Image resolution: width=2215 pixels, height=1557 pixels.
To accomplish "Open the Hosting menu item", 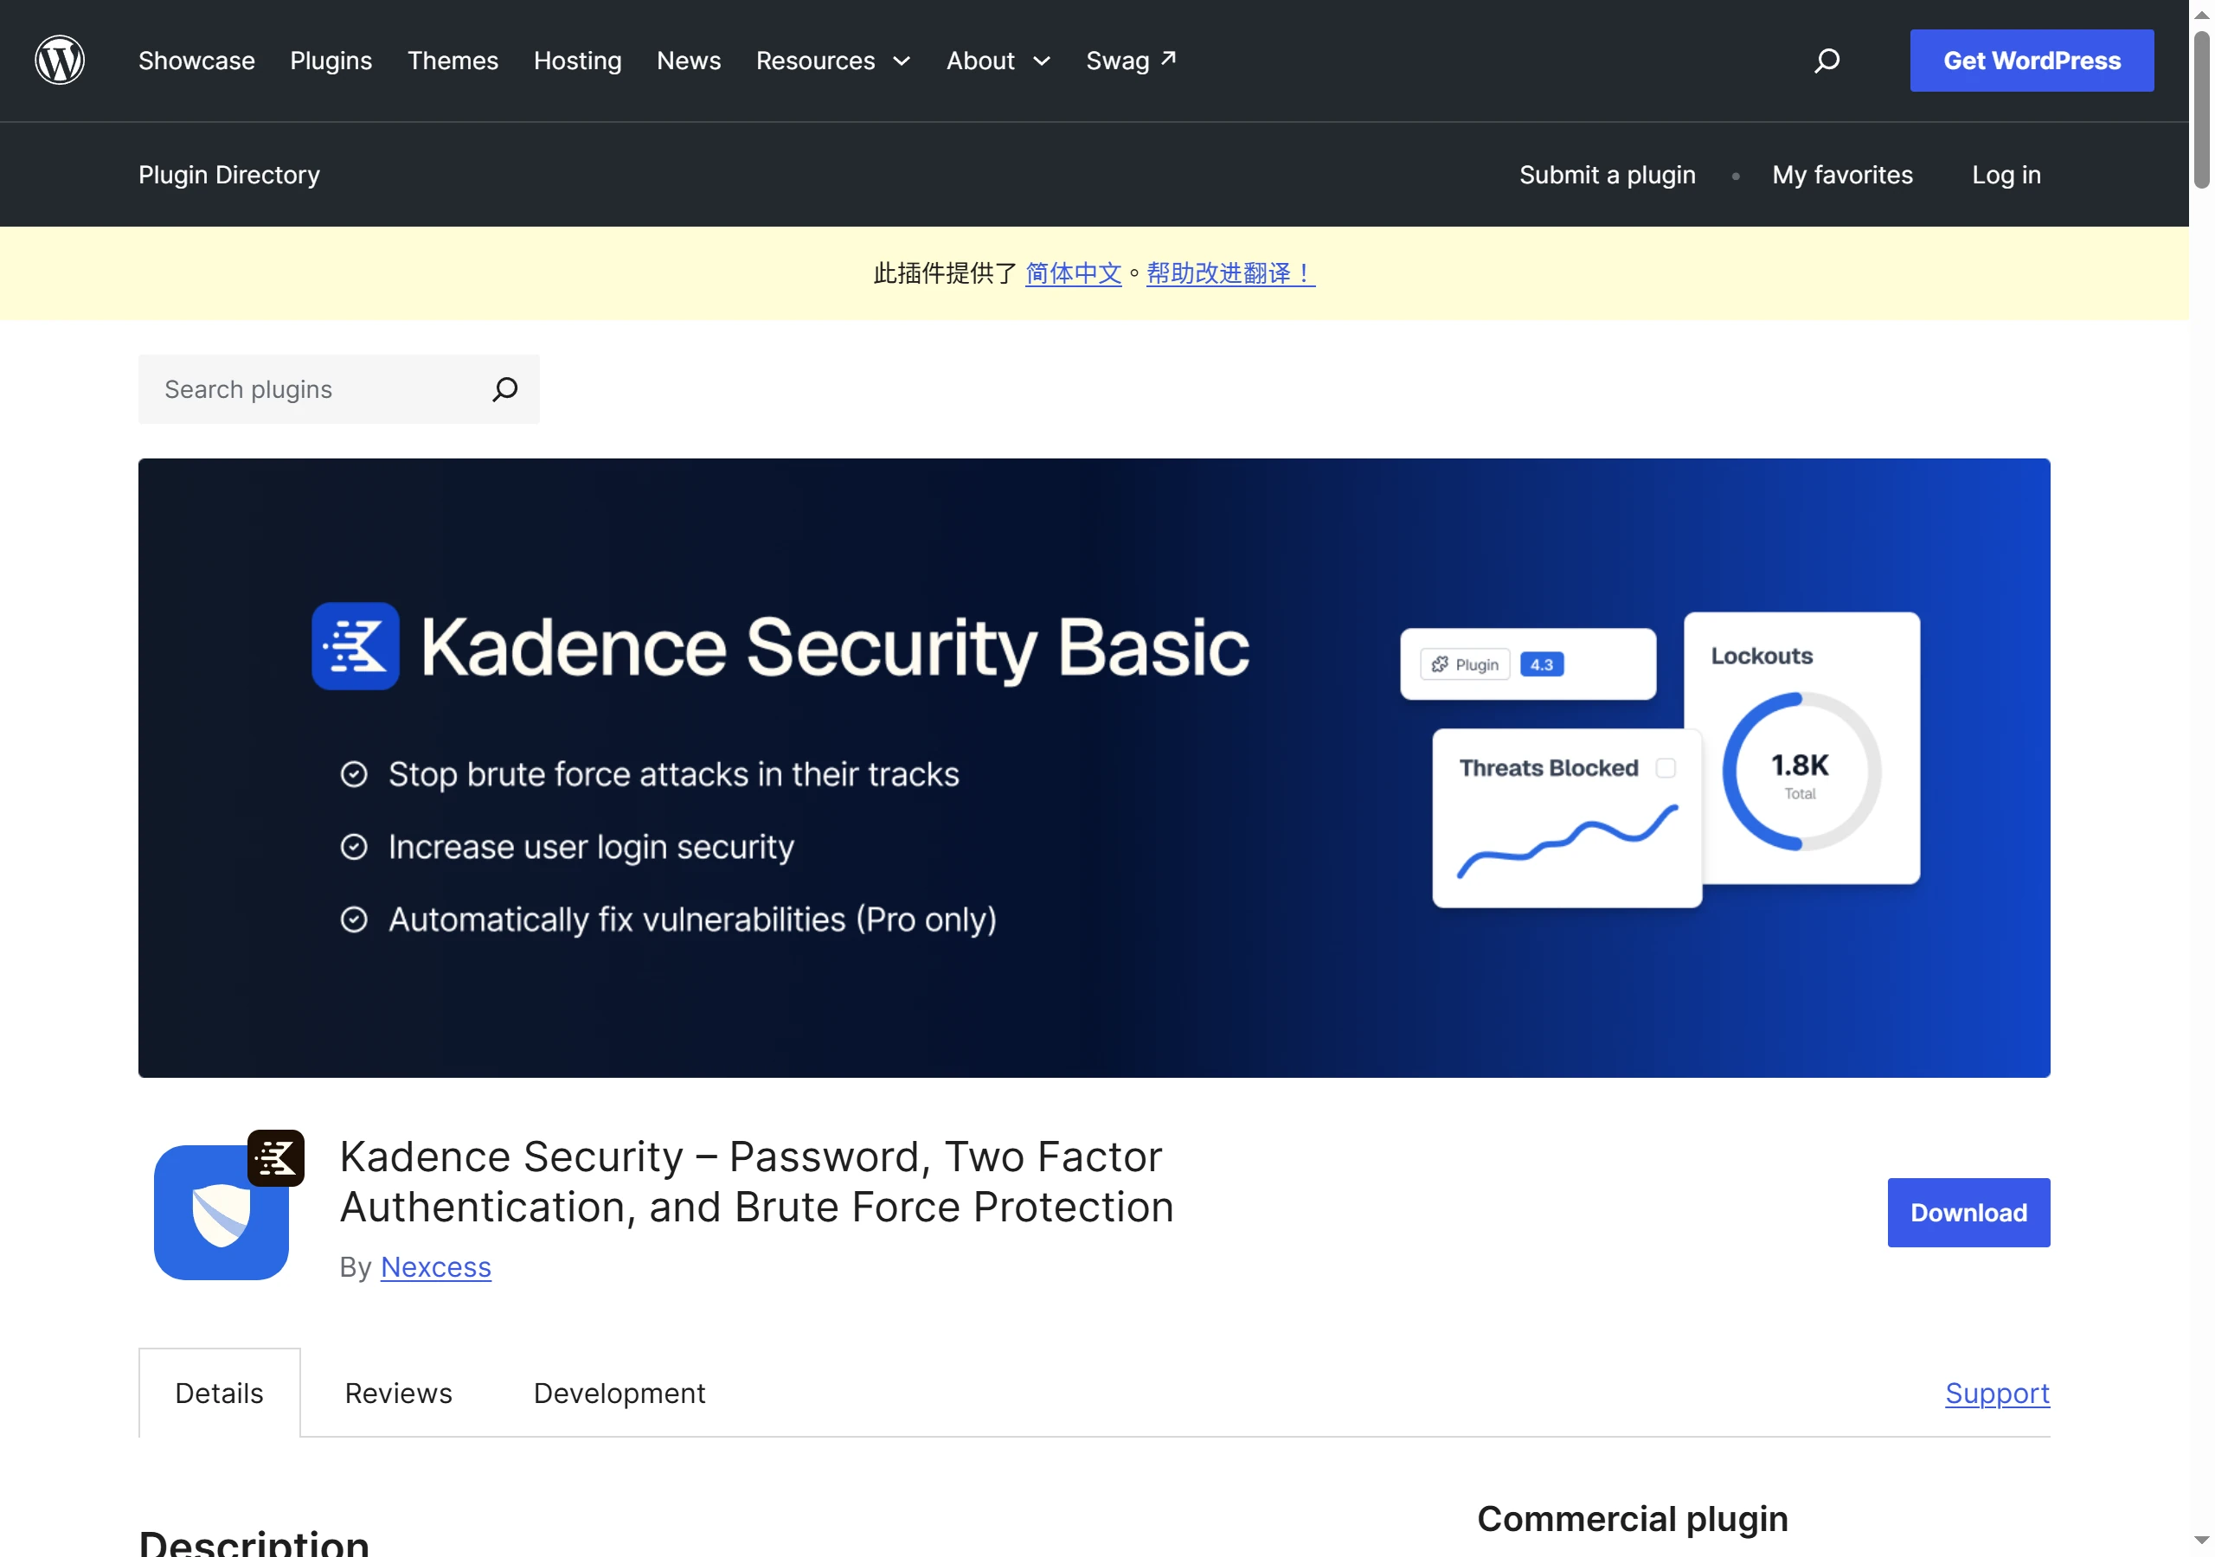I will pyautogui.click(x=577, y=61).
